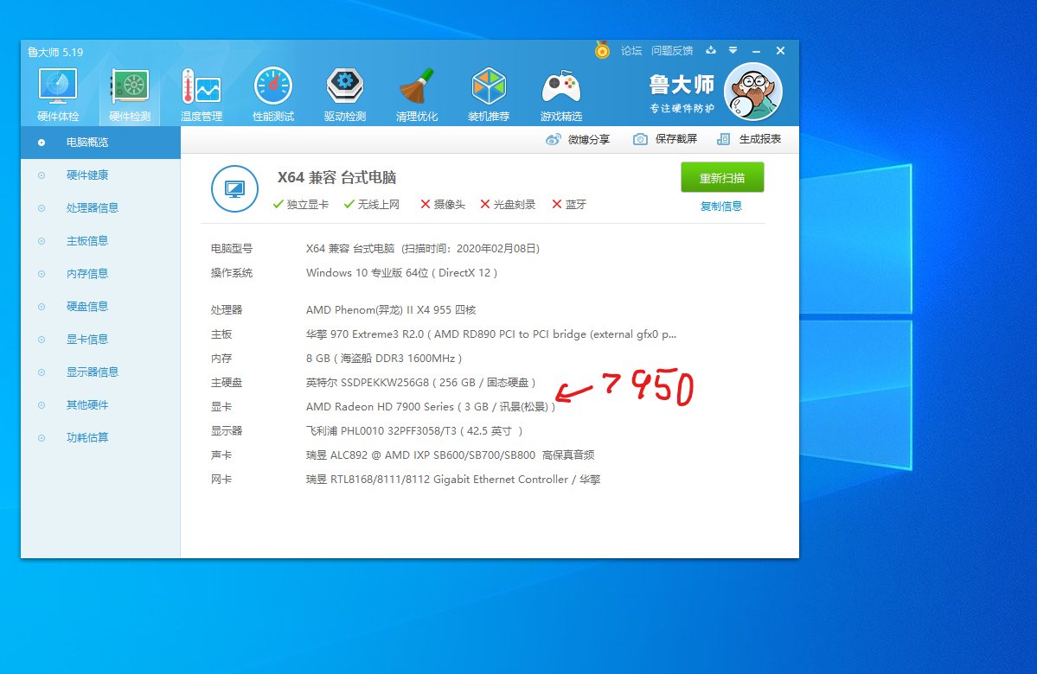Click 华擎 970 Extreme3 R2.0 motherboard value
The width and height of the screenshot is (1037, 674).
pos(490,334)
